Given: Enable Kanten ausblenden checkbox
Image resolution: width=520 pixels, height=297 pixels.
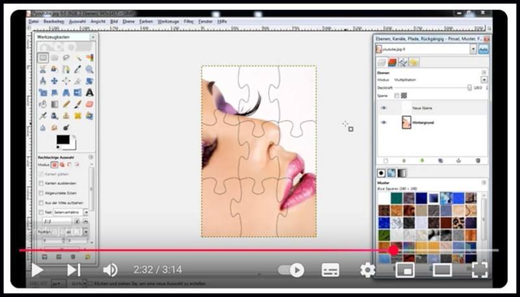Looking at the screenshot, I should click(x=41, y=184).
